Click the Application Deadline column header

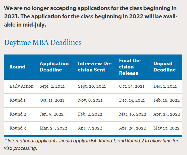point(54,67)
